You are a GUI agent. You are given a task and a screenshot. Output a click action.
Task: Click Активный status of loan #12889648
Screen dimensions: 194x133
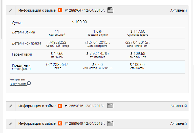pyautogui.click(x=179, y=106)
